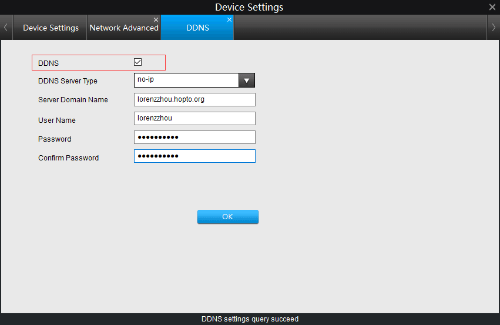Viewport: 500px width, 325px height.
Task: Uncheck the DDNS enable checkbox
Action: pos(137,62)
